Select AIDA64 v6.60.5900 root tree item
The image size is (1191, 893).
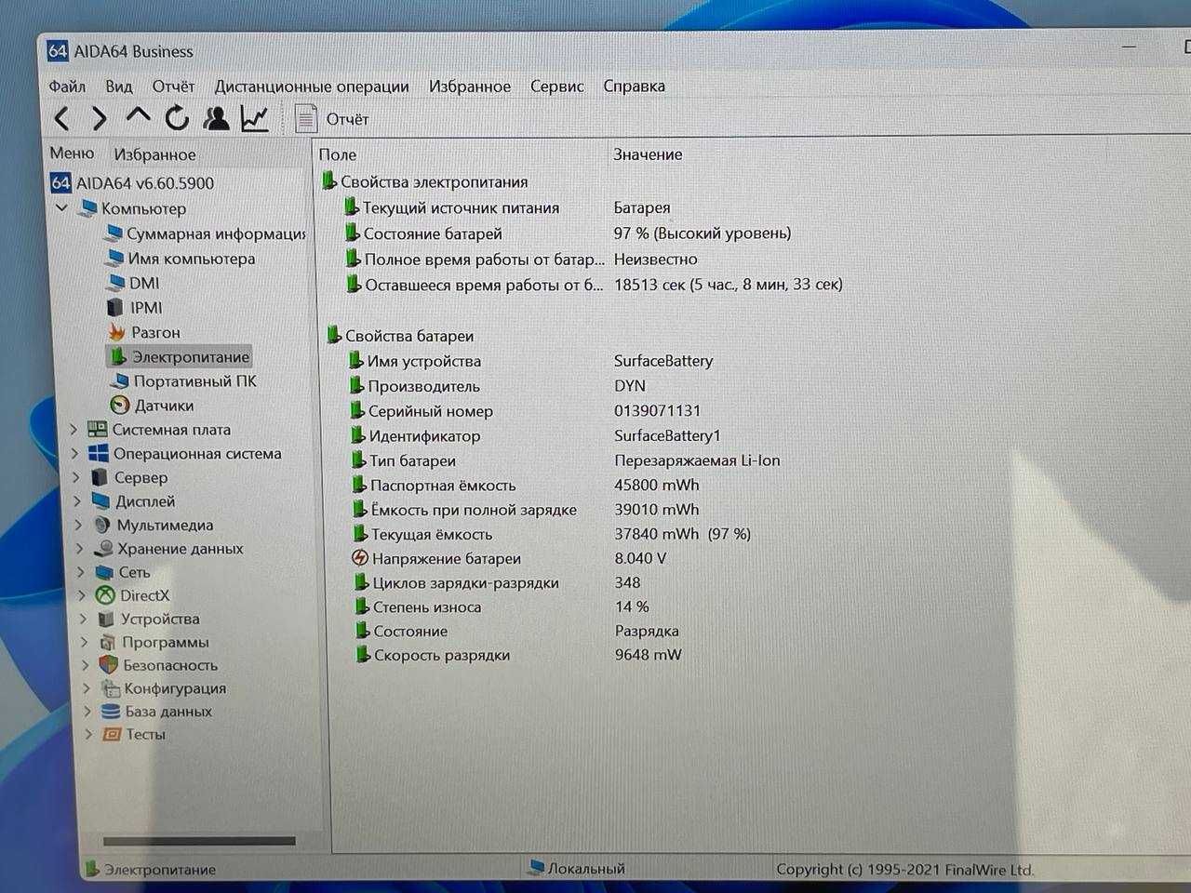[133, 183]
